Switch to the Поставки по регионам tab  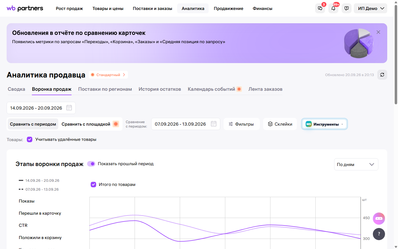(x=105, y=89)
